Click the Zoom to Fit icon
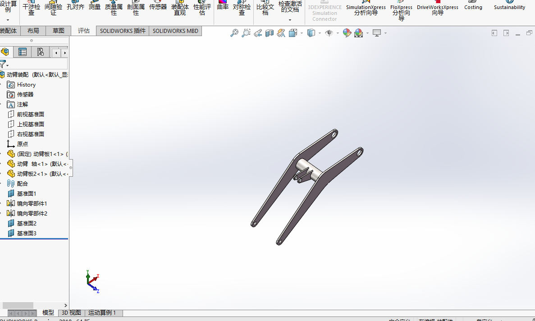535x321 pixels. pos(234,33)
